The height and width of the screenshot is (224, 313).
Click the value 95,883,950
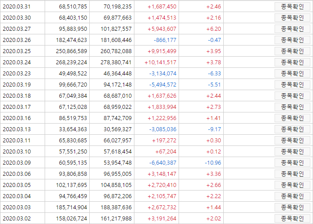[73, 29]
